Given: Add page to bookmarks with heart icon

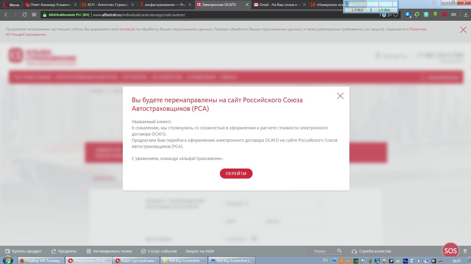Looking at the screenshot, I should click(x=396, y=15).
